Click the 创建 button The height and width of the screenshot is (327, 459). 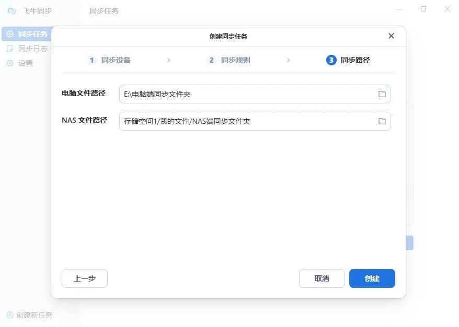[x=372, y=278]
